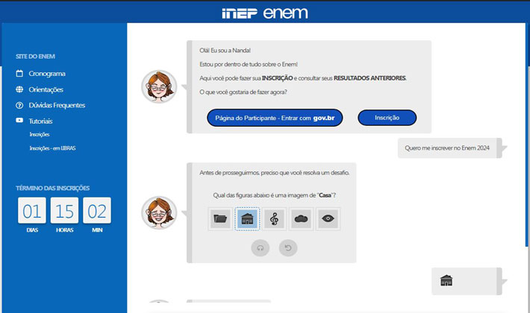This screenshot has width=530, height=313.
Task: Open Tutoriais link in sidebar
Action: [40, 121]
